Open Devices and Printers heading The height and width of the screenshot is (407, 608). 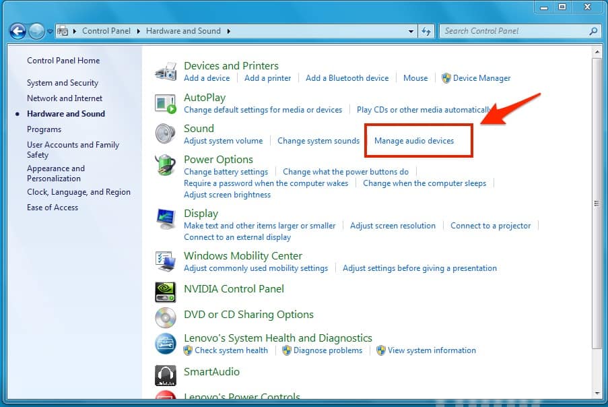click(231, 65)
